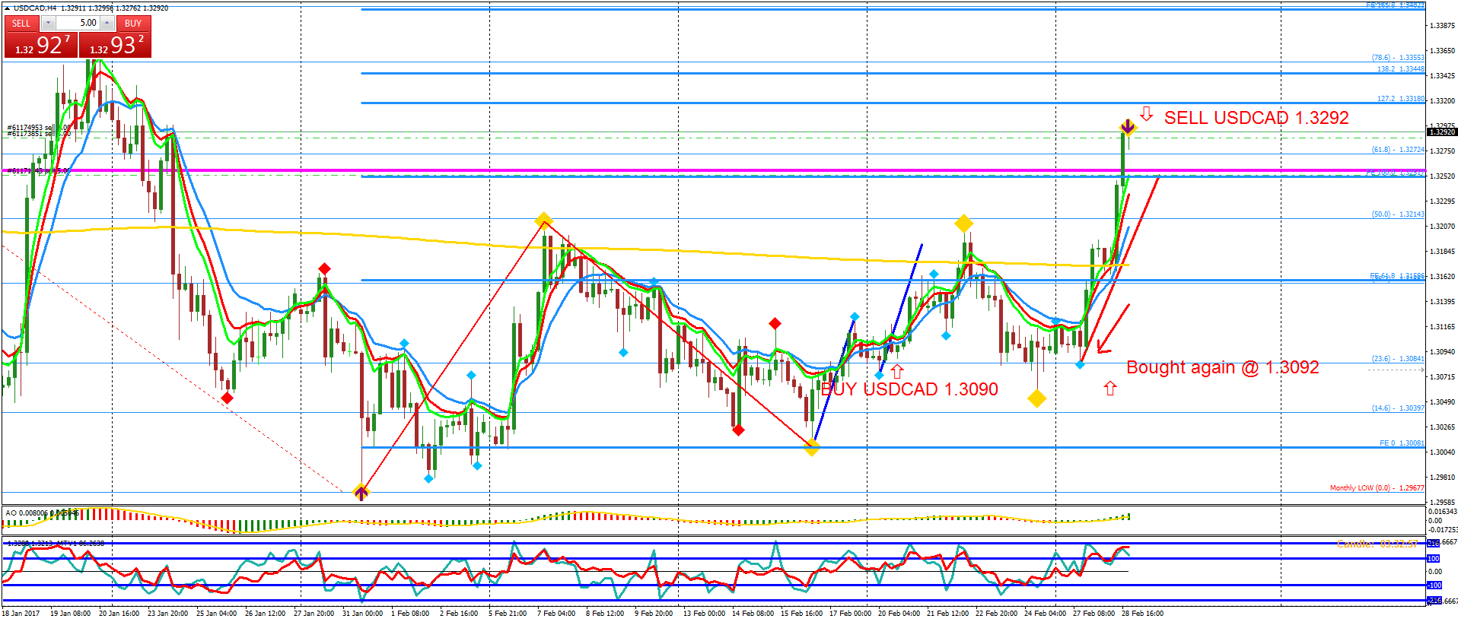1458x622 pixels.
Task: Collapse the one-click trading panel triangle
Action: click(x=8, y=8)
